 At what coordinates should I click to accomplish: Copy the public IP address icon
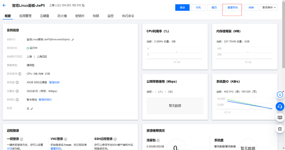pos(83,6)
